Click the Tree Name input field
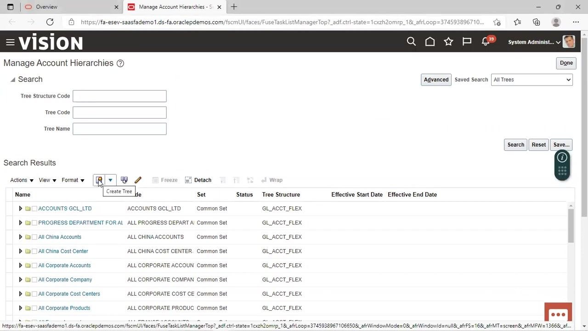The image size is (588, 331). pyautogui.click(x=119, y=129)
